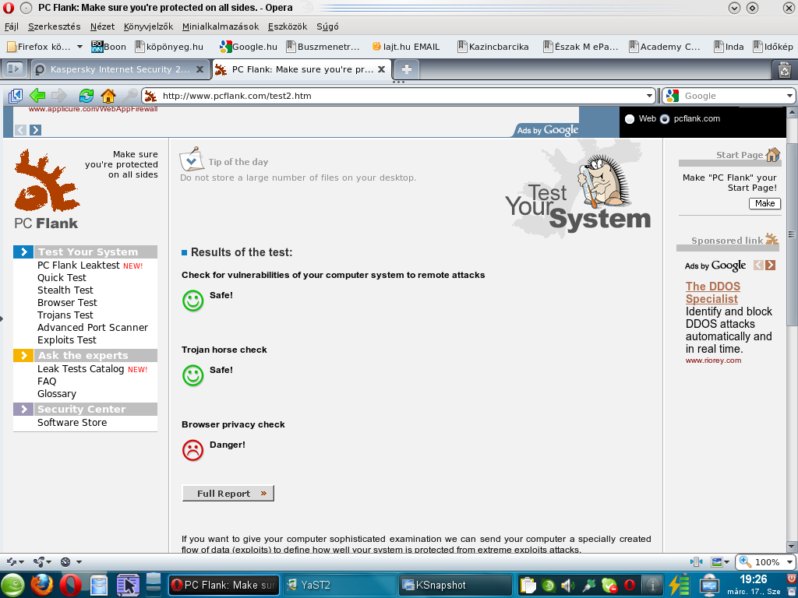Click the Opera tray icon

[x=630, y=586]
